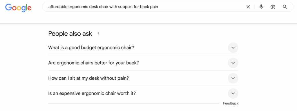297x111 pixels.
Task: Expand chevron for sitting at desk without pain
Action: tap(233, 78)
